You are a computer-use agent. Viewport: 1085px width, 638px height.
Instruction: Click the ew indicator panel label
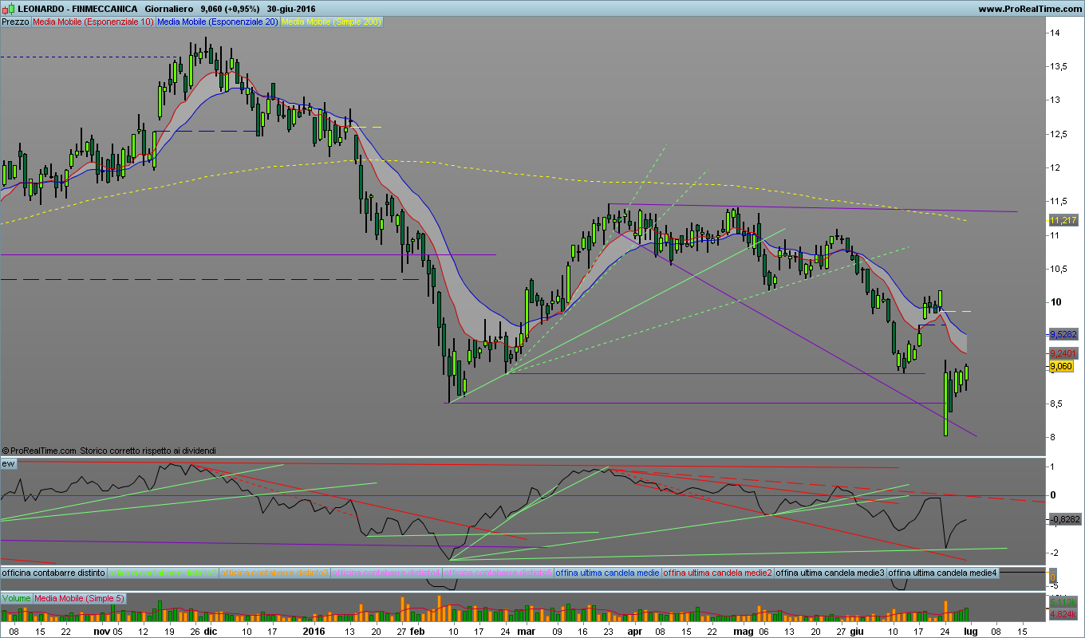(x=9, y=463)
